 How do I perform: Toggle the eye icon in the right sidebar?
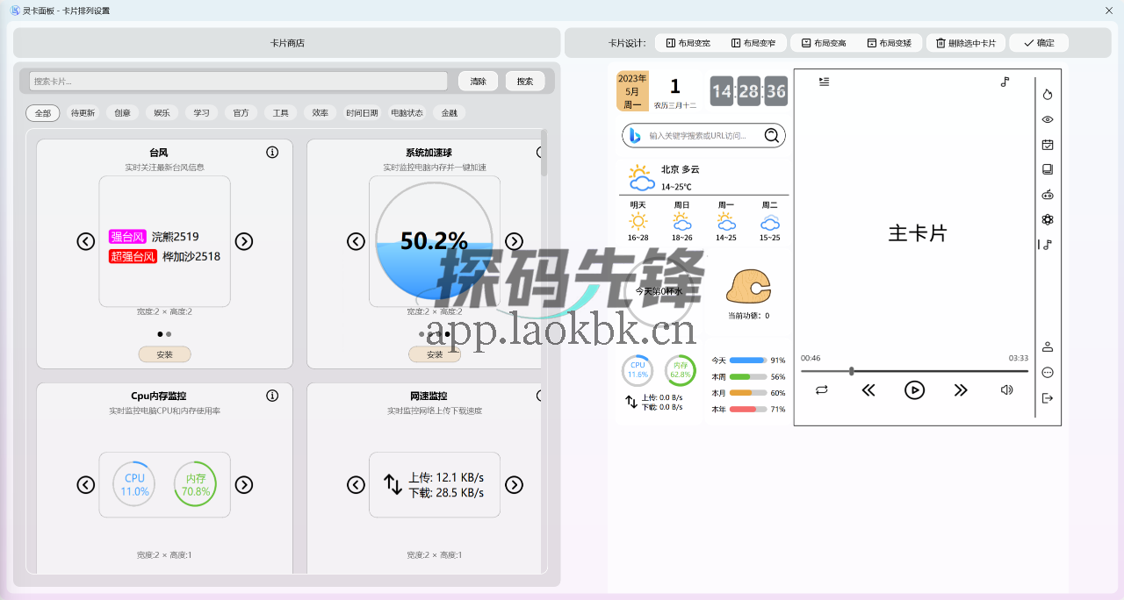pyautogui.click(x=1047, y=118)
